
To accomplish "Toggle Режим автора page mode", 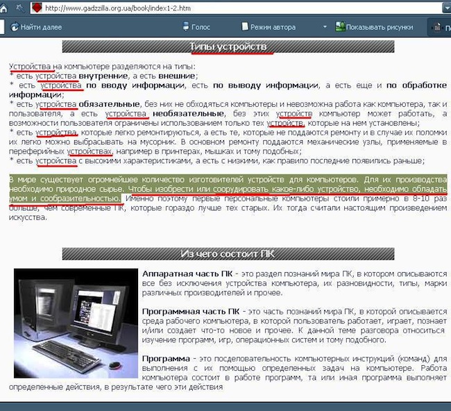I will (270, 27).
